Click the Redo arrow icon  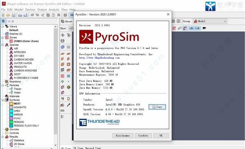point(38,15)
